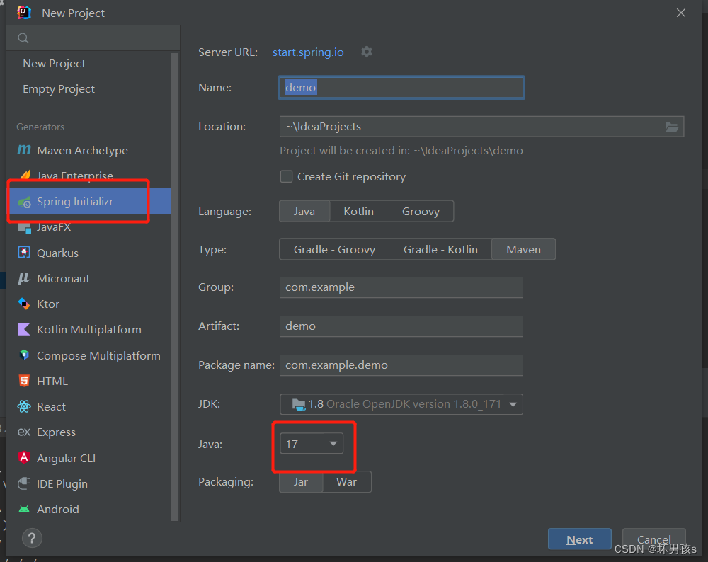
Task: Select Kotlin Multiplatform generator
Action: [x=88, y=330]
